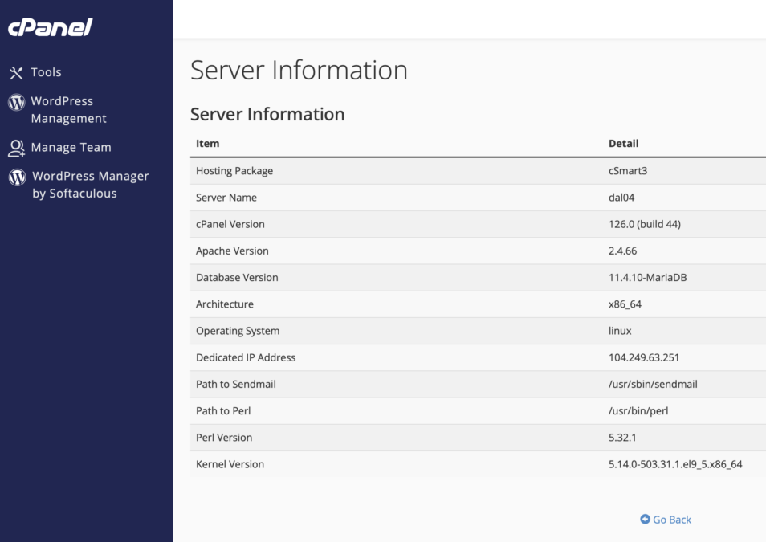
Task: Click the large Server Information page title
Action: [x=299, y=71]
